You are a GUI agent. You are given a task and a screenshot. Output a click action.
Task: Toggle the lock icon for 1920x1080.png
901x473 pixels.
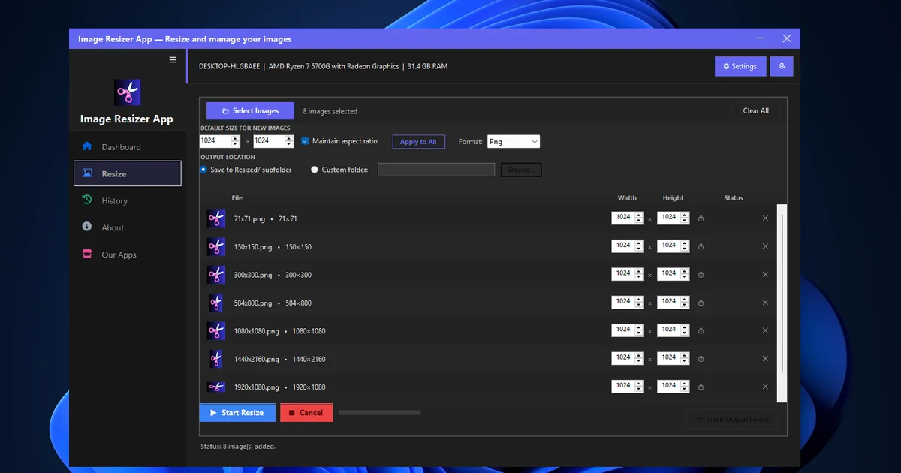tap(701, 387)
